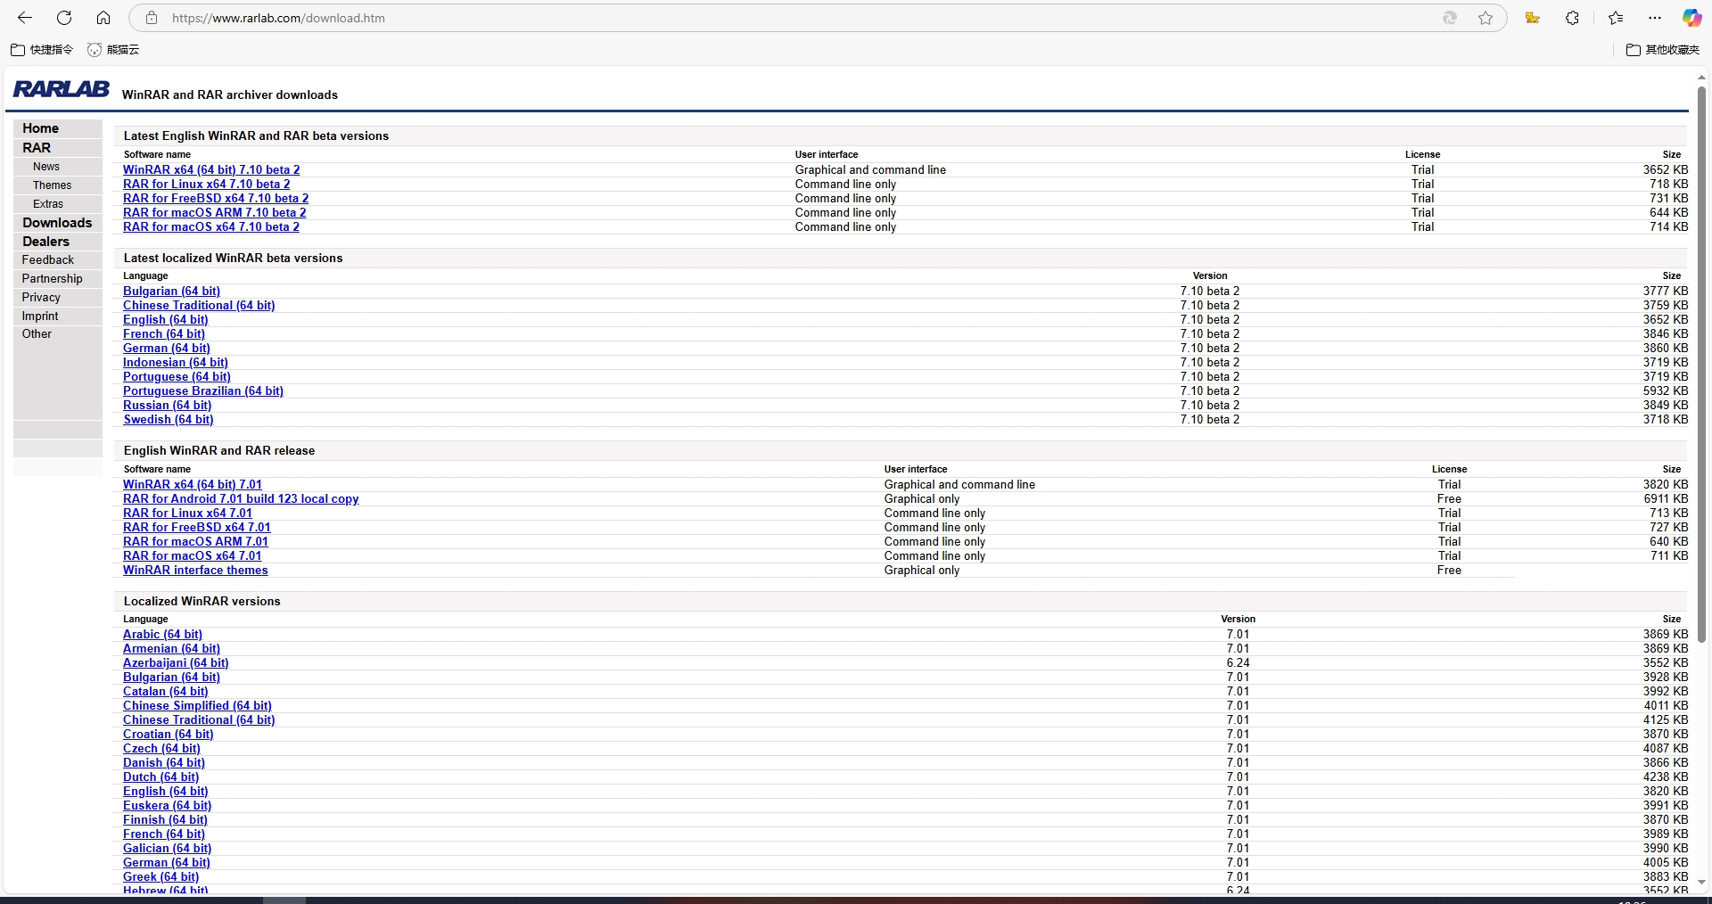Download RAR for FreeBSD x64 7.10 beta 2

click(x=216, y=199)
